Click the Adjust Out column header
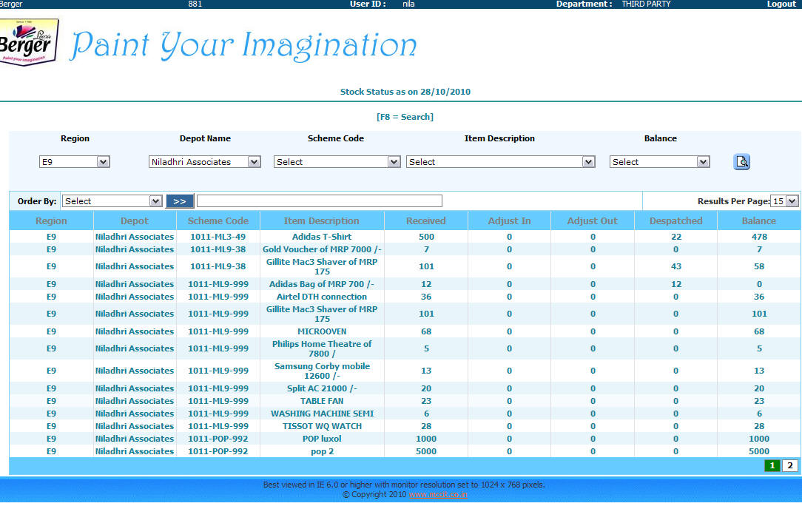The height and width of the screenshot is (526, 802). (593, 221)
